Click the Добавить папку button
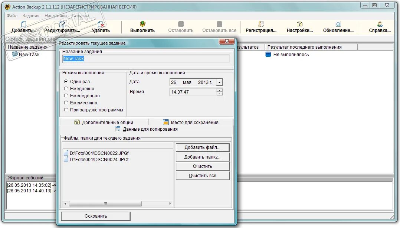 (x=203, y=157)
